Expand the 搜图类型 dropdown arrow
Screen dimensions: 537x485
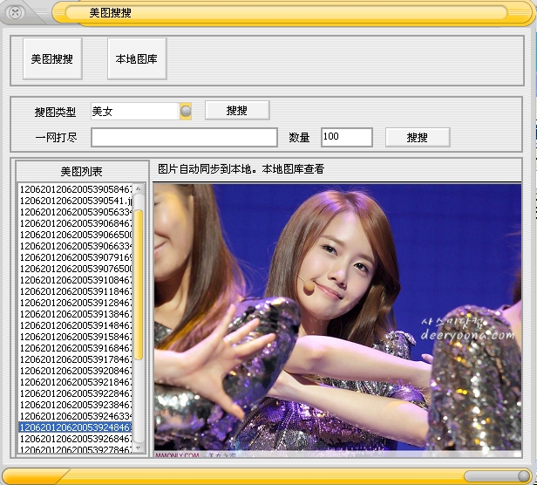point(186,111)
